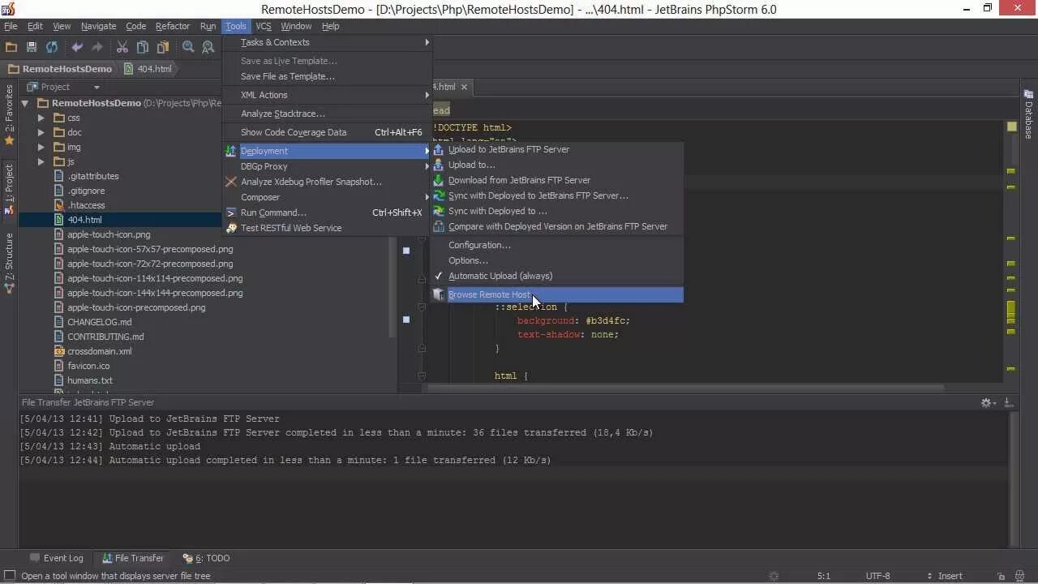Click the File Transfer panel gear icon
Screen dimensions: 1038x584
coord(988,402)
